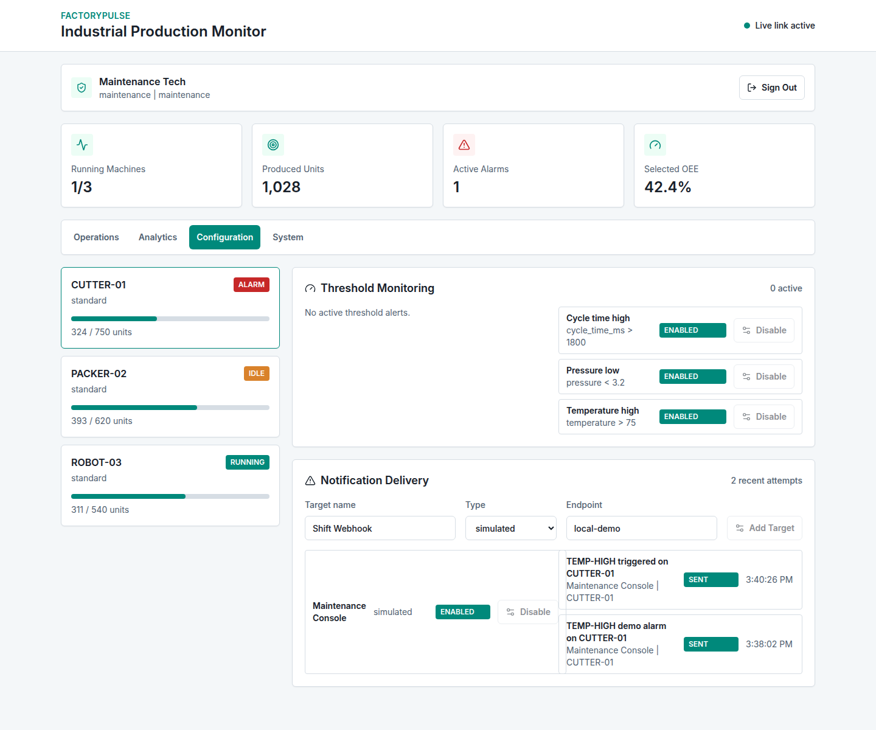
Task: Click SENT badge for 3:38:02 PM attempt
Action: click(711, 644)
